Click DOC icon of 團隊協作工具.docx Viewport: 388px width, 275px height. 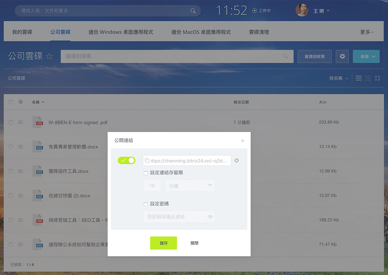coord(38,171)
